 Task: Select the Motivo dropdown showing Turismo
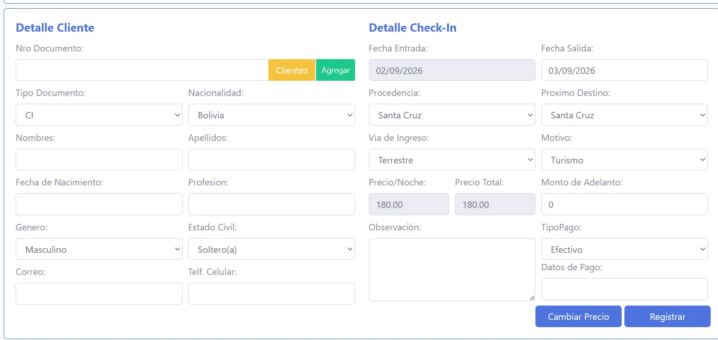coord(624,160)
